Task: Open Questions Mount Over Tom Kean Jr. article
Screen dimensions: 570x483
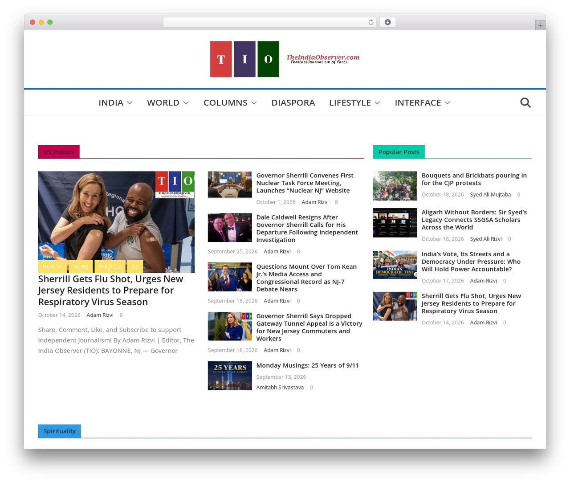Action: [306, 278]
